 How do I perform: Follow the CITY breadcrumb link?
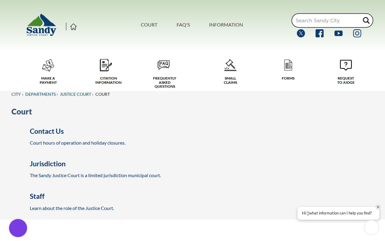pos(16,94)
